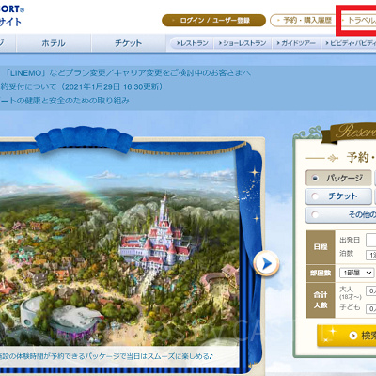Open the 大人 number dropdown
This screenshot has width=376, height=376.
click(x=371, y=290)
